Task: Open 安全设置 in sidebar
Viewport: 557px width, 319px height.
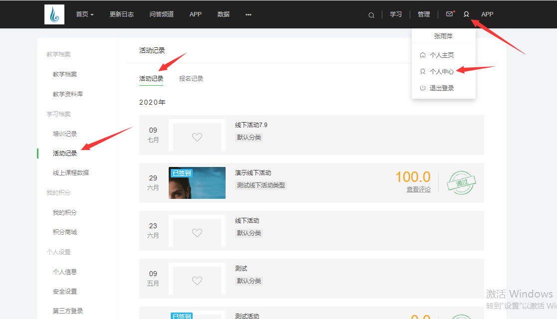Action: 65,291
